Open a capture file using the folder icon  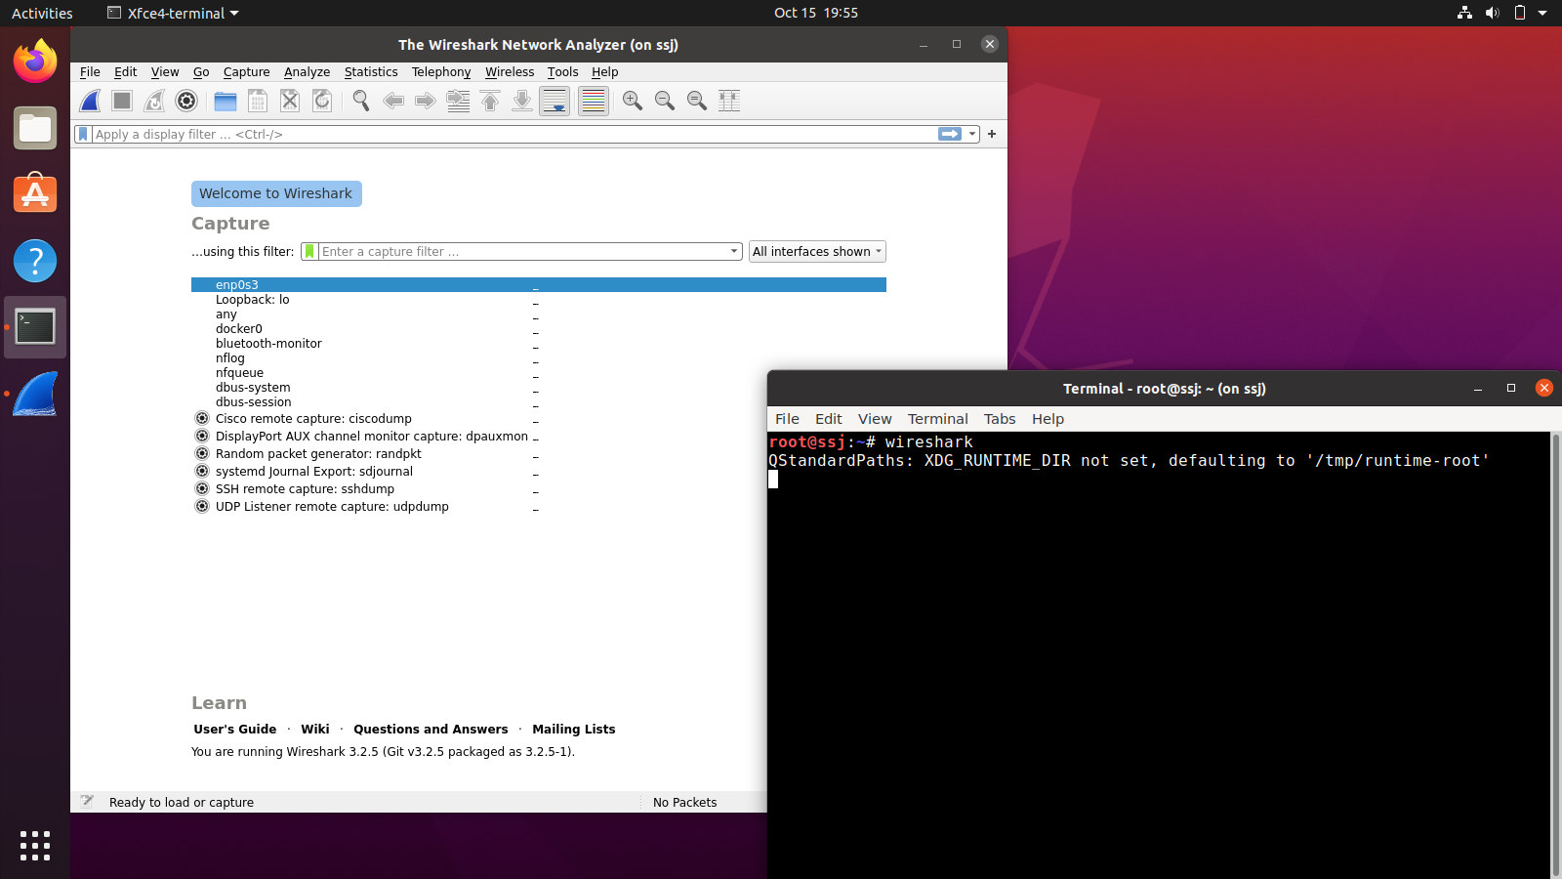pyautogui.click(x=226, y=101)
